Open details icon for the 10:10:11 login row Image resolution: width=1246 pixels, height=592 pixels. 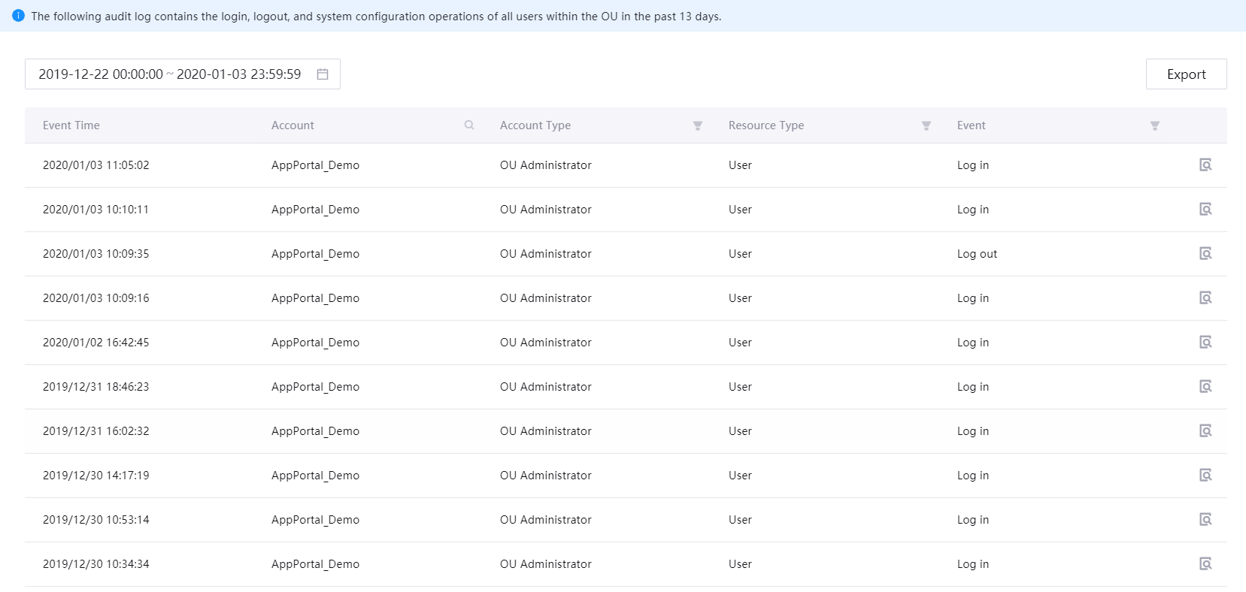(1205, 210)
